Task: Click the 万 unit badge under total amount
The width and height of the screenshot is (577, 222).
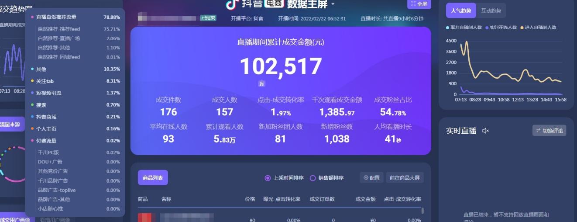Action: click(261, 83)
